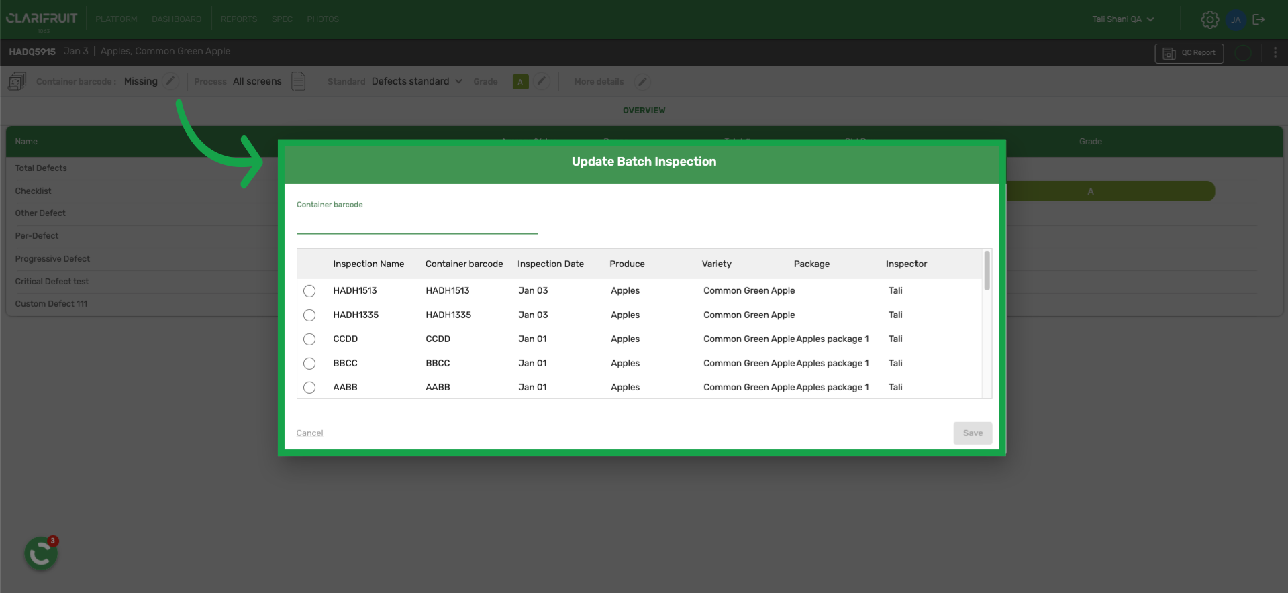The image size is (1288, 593).
Task: Open the settings gear
Action: [x=1209, y=19]
